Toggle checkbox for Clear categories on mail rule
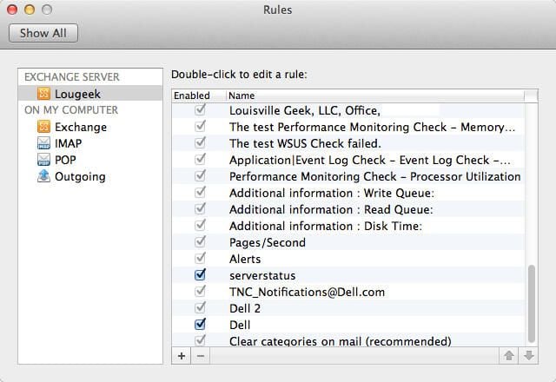Image resolution: width=556 pixels, height=382 pixels. click(x=201, y=340)
